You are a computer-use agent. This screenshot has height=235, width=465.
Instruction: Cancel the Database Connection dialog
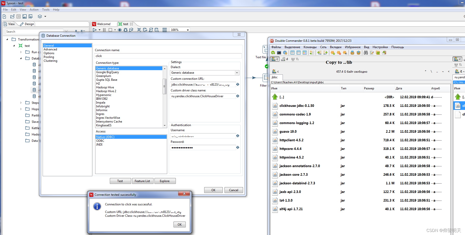[x=234, y=190]
